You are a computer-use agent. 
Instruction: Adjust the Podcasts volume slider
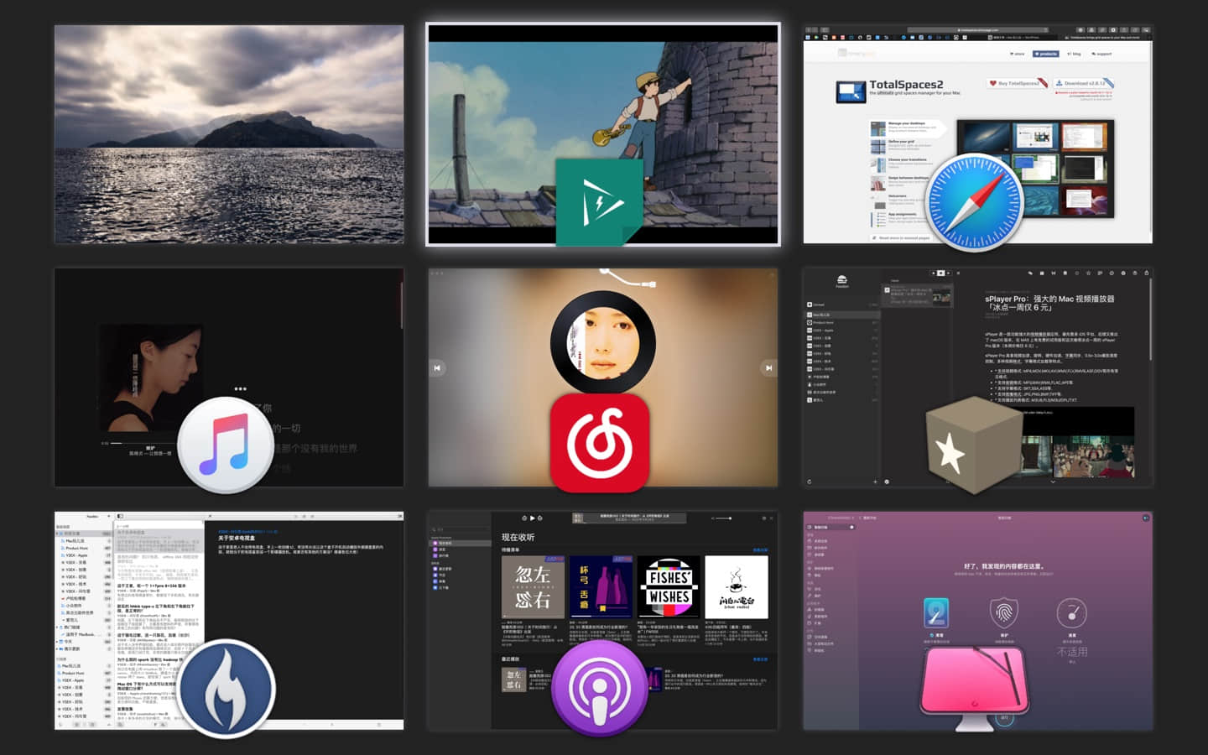point(722,518)
